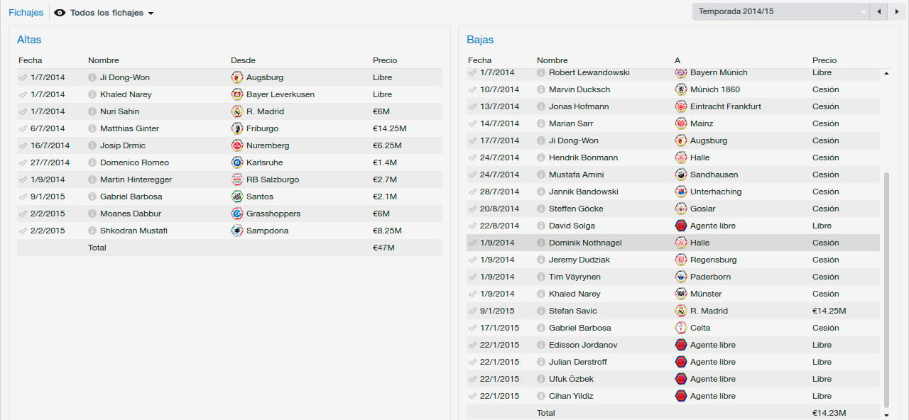Click the Bajas list scrollbar down arrow
This screenshot has height=420, width=909.
[886, 414]
